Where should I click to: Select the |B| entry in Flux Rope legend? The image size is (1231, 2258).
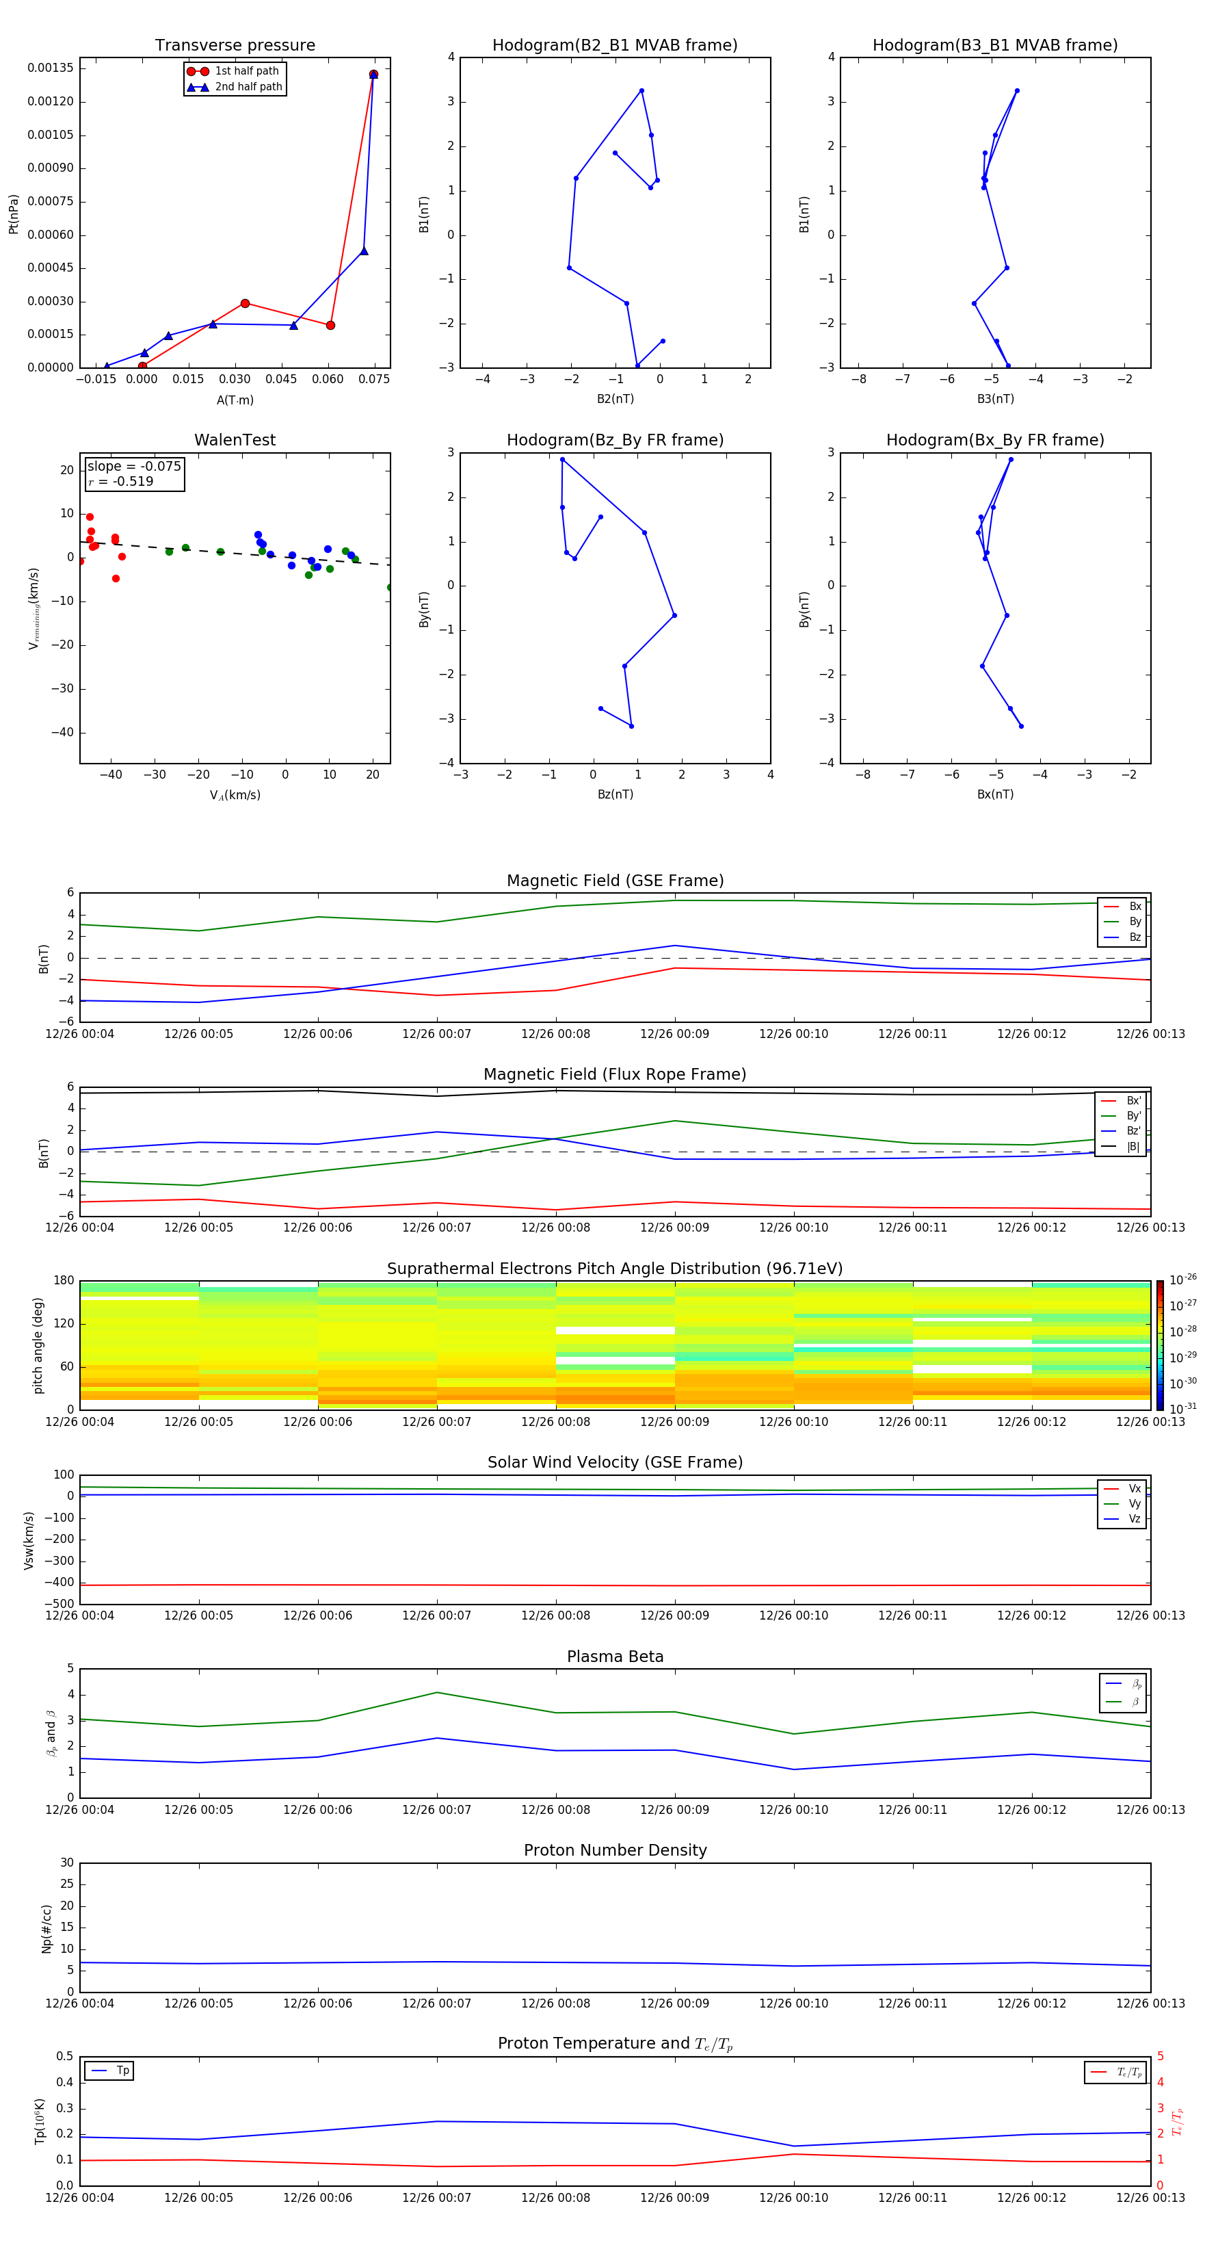point(1121,1147)
